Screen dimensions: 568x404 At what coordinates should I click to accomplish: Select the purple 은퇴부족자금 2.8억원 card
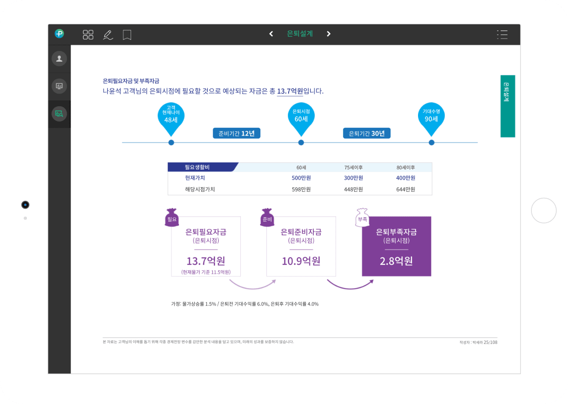pos(397,246)
